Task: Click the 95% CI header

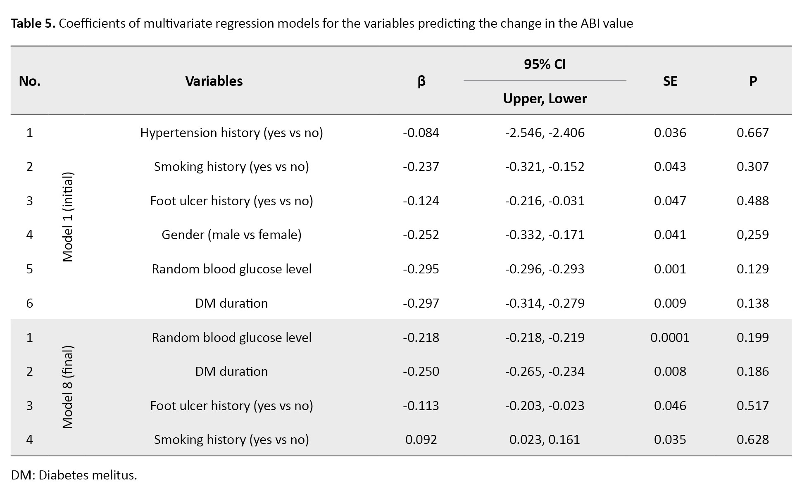Action: [545, 64]
